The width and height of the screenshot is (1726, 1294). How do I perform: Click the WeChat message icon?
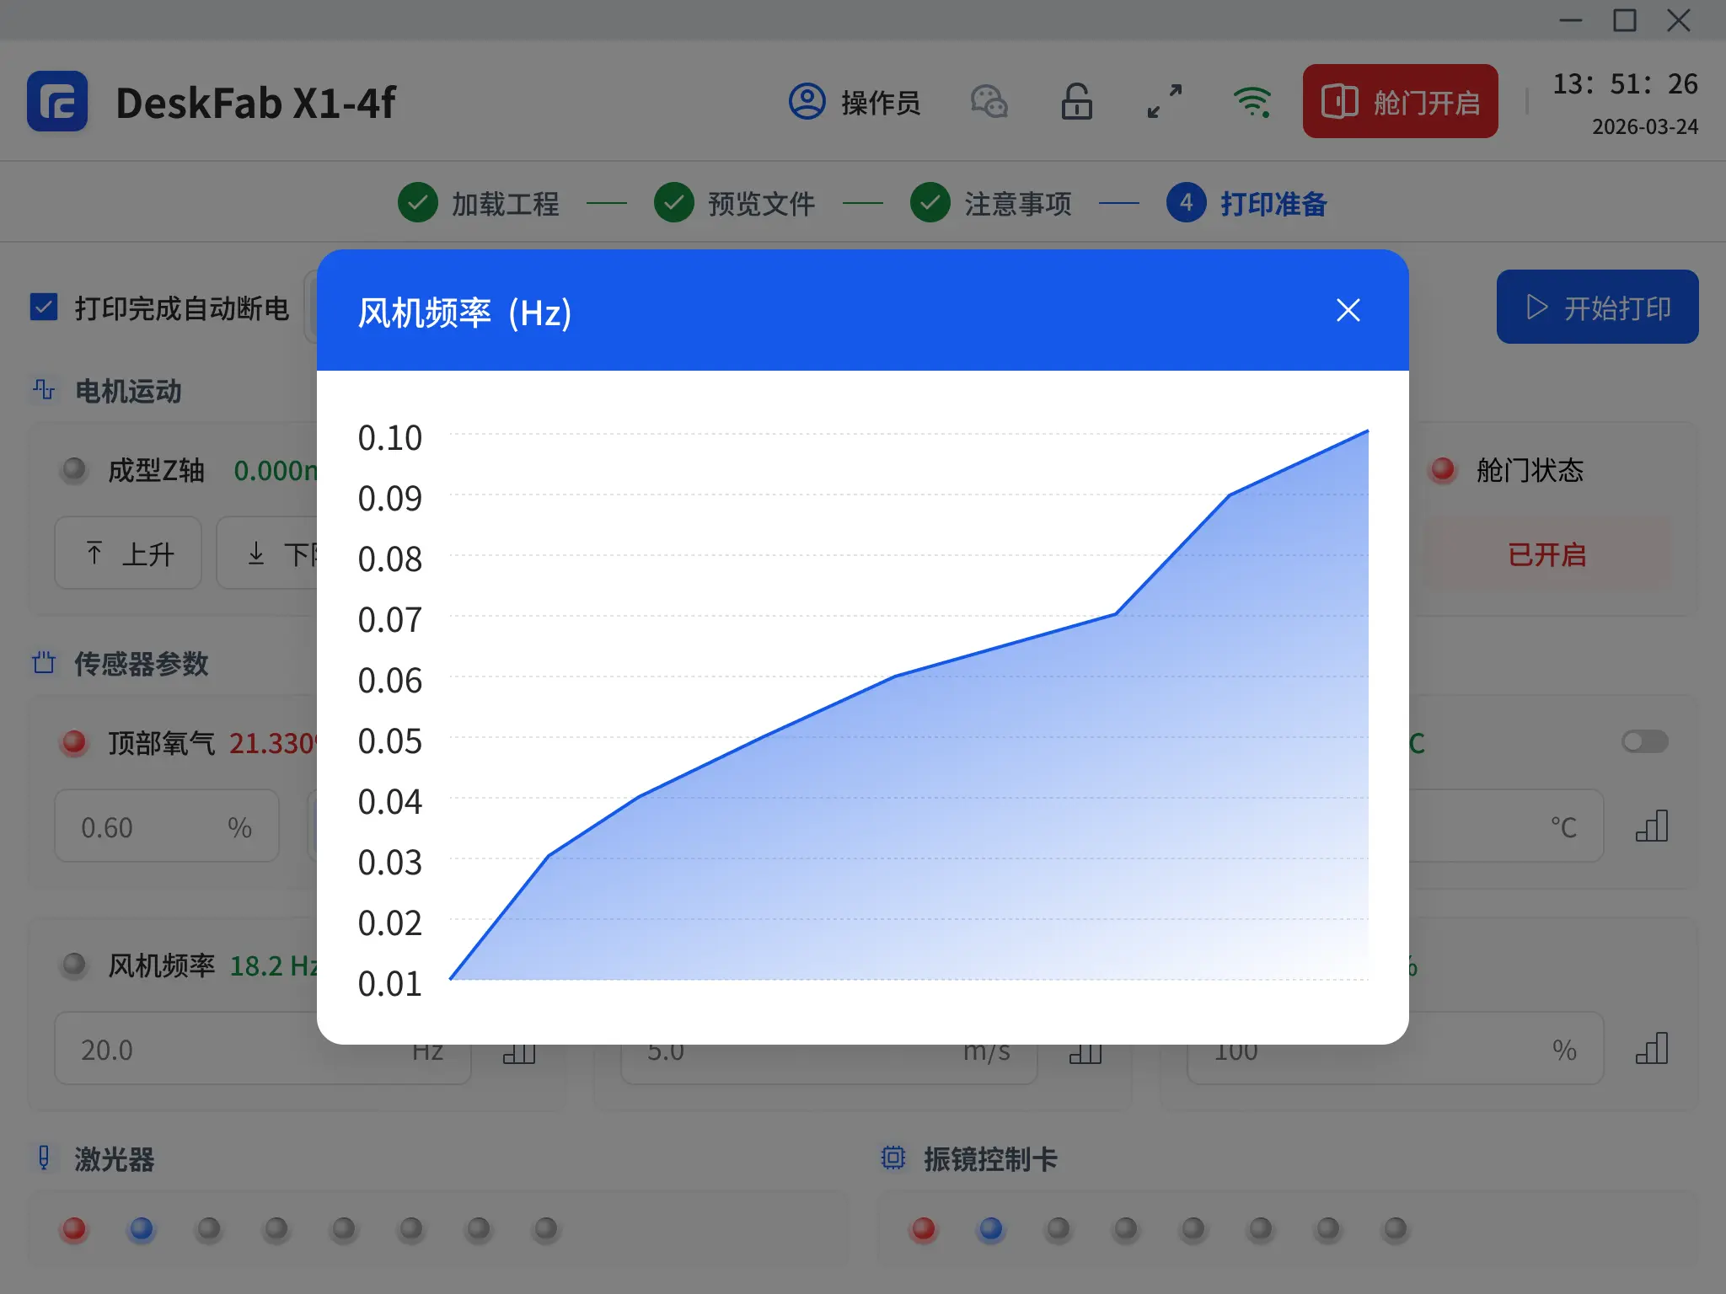click(989, 102)
